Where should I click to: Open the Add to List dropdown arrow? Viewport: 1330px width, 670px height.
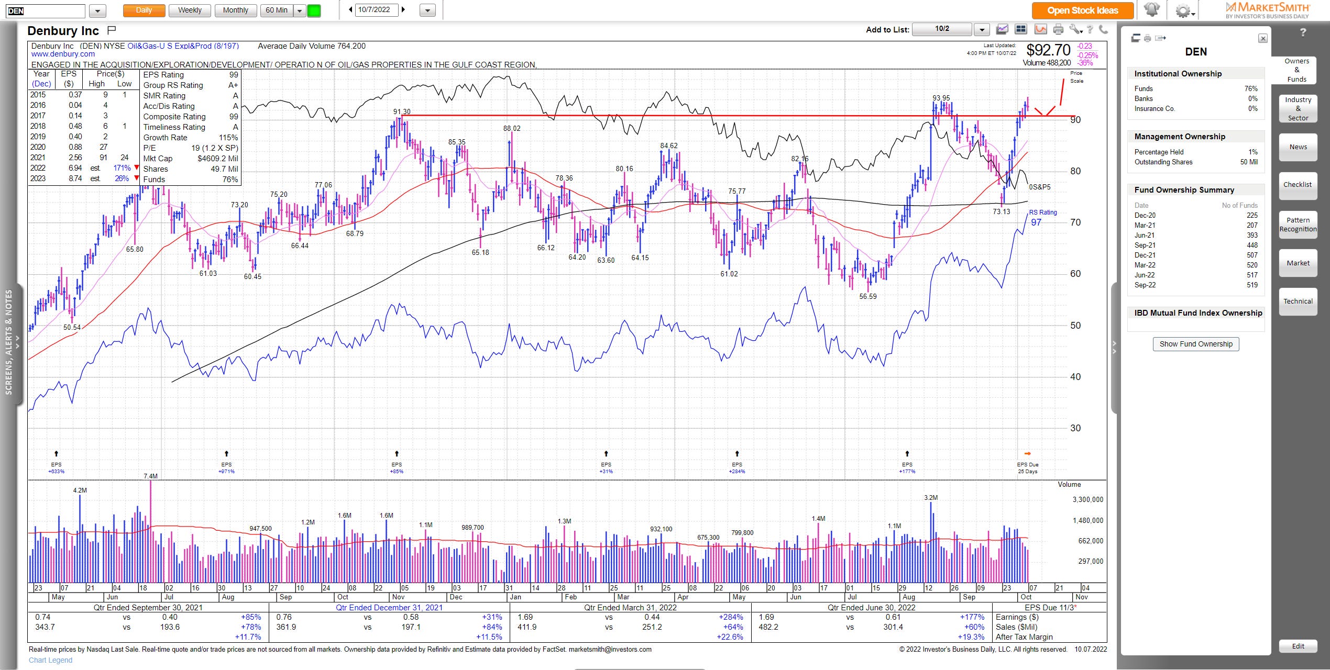click(x=982, y=30)
